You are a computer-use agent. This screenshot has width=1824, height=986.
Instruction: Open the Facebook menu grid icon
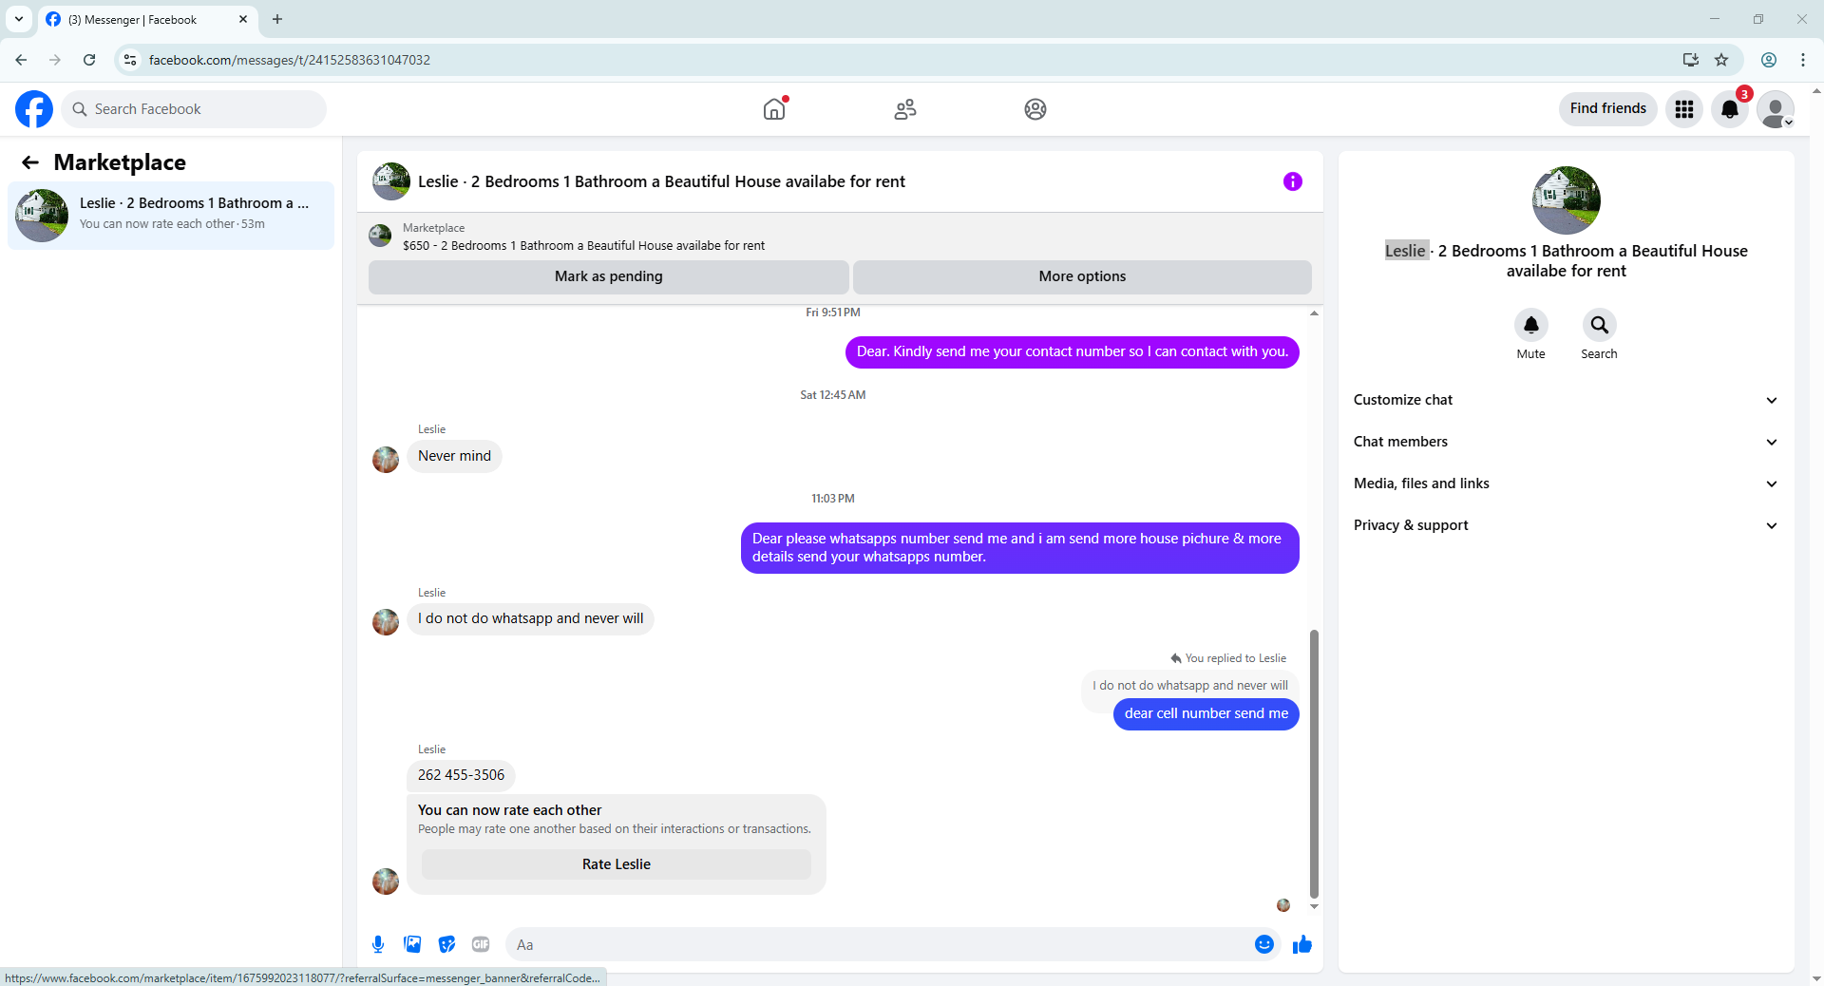coord(1684,109)
